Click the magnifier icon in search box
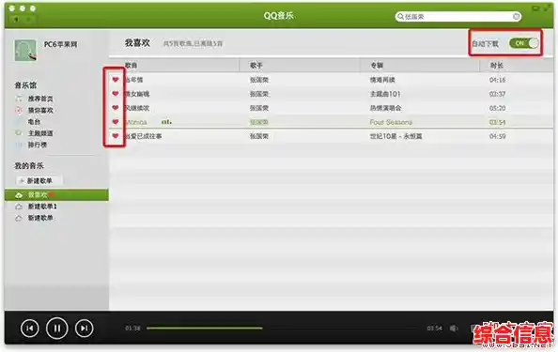Viewport: 558px width, 352px height. (x=400, y=16)
